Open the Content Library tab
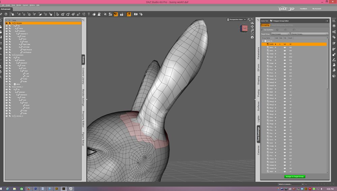337x191 pixels. [x=83, y=76]
